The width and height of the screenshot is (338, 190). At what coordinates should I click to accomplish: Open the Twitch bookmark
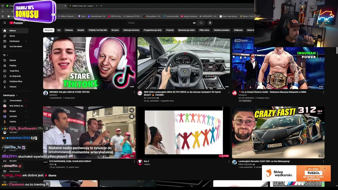tap(82, 16)
